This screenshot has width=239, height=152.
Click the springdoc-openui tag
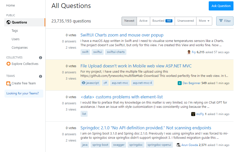159,145
